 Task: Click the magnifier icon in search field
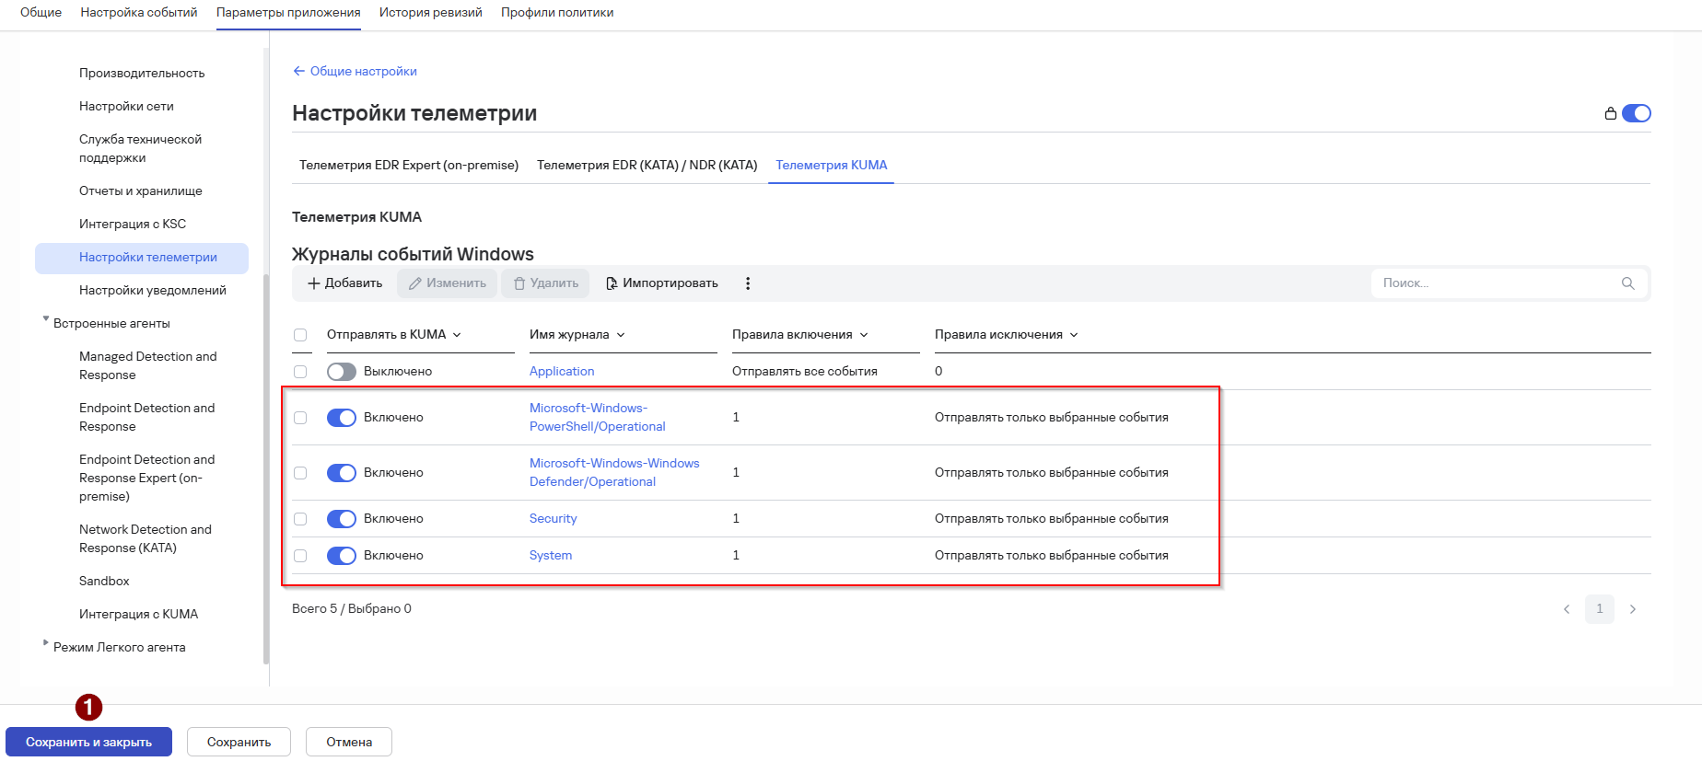pos(1628,283)
